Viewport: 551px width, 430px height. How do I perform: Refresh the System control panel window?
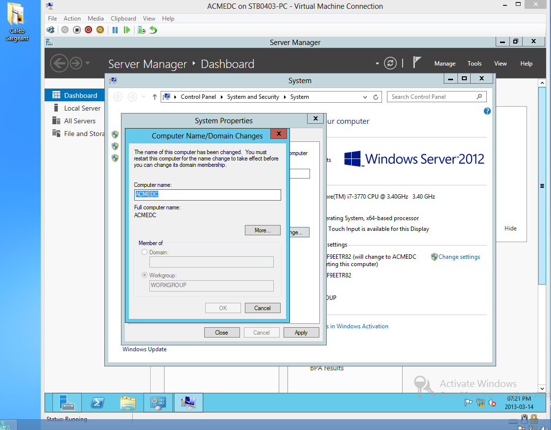[x=376, y=97]
